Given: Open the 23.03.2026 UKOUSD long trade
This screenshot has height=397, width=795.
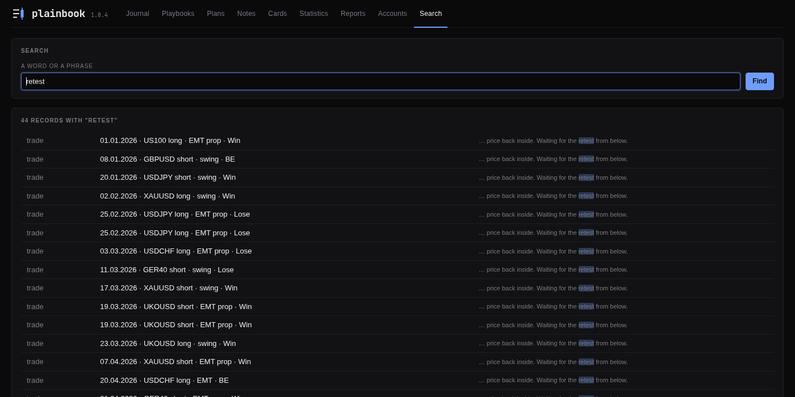Looking at the screenshot, I should click(168, 343).
